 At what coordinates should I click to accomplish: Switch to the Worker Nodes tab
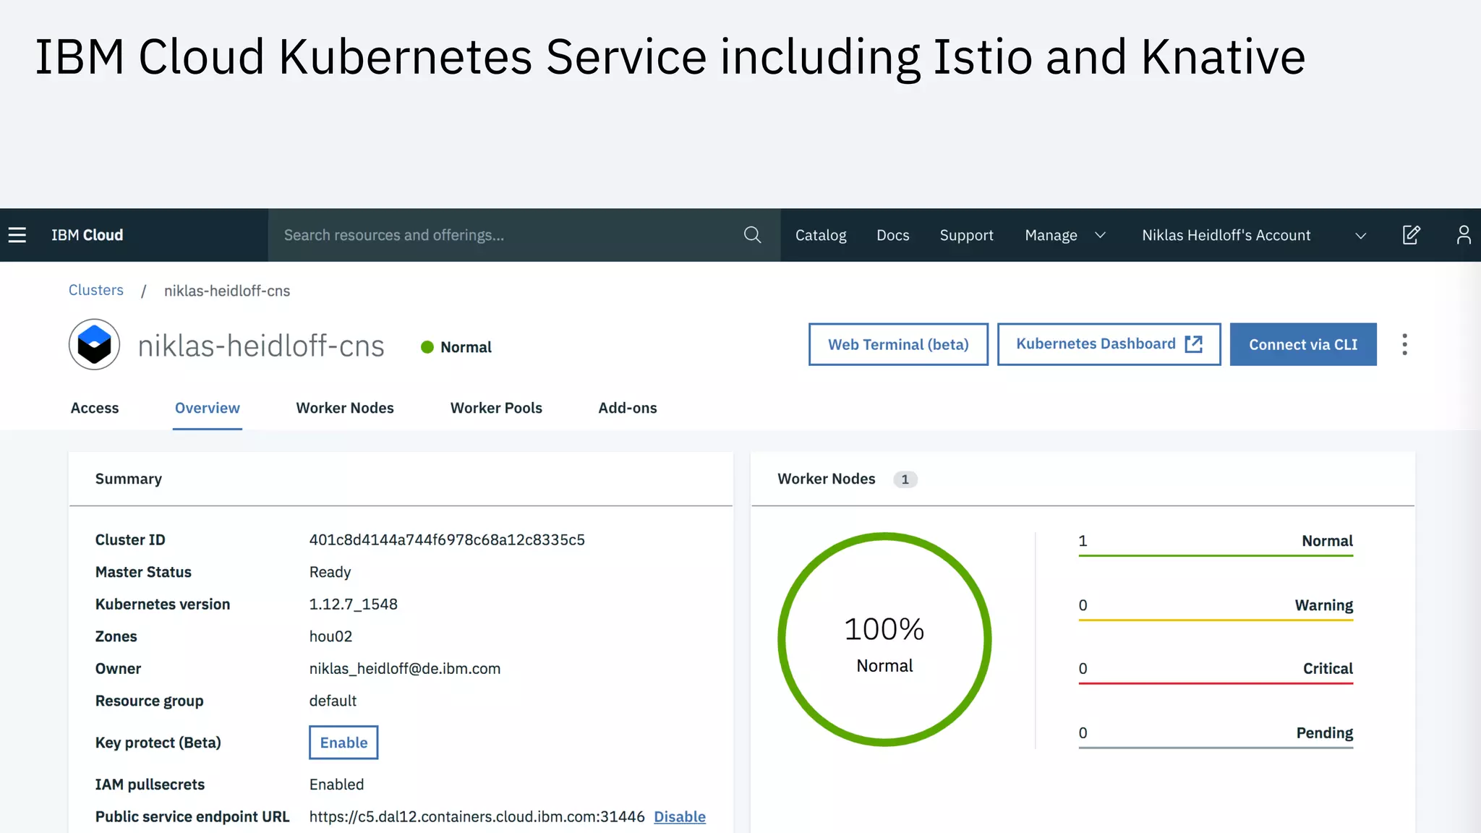[345, 408]
